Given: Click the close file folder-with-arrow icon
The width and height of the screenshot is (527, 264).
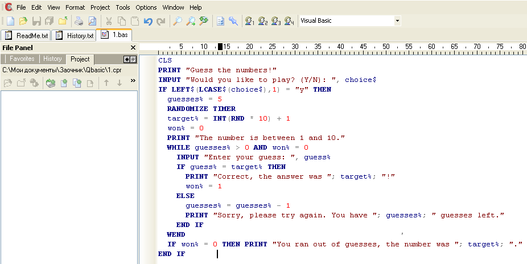Looking at the screenshot, I should point(63,21).
